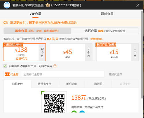Click 优惠升级 upgrade link
The image size is (144, 118).
[x=96, y=39]
